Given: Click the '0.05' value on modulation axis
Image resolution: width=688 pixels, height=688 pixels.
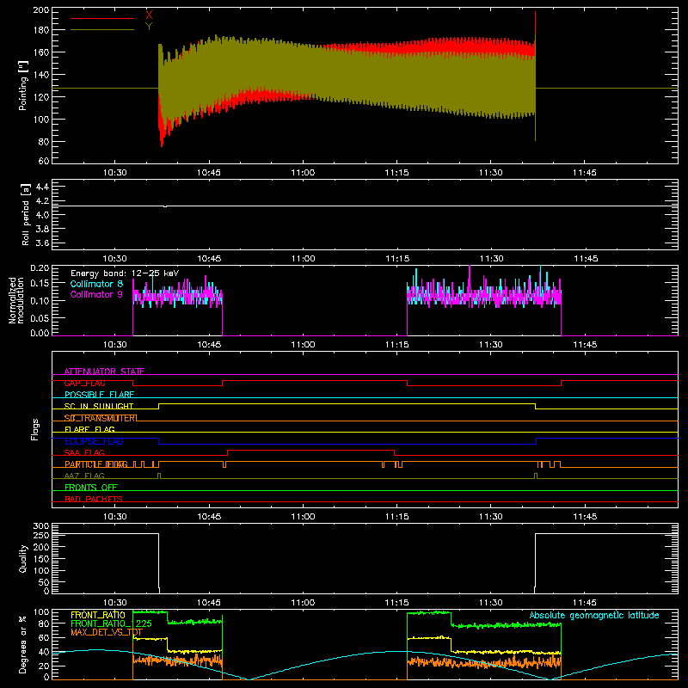Looking at the screenshot, I should 40,317.
